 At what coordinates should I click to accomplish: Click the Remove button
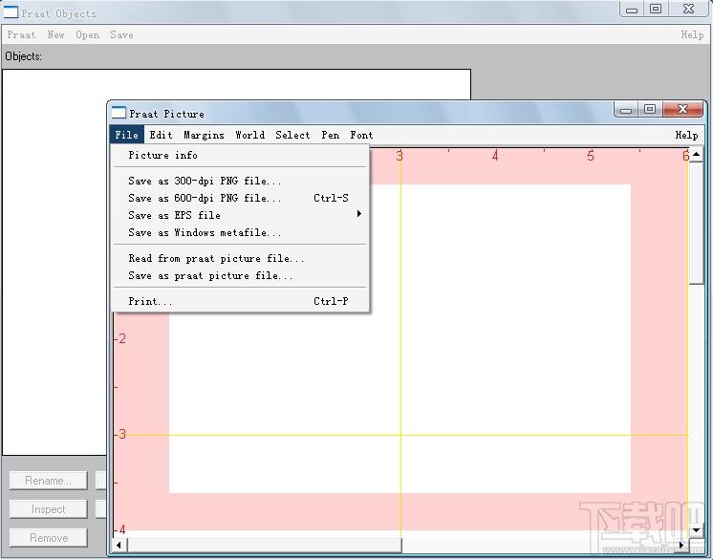(48, 538)
